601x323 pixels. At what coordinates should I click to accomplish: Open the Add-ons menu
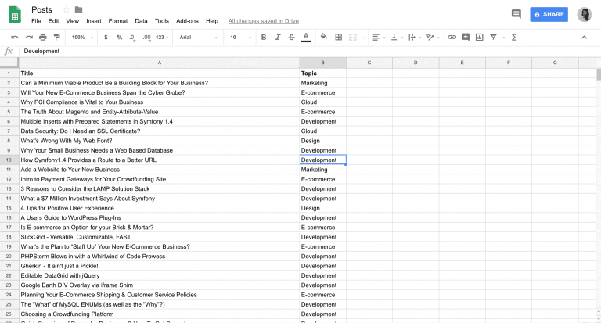[x=187, y=21]
